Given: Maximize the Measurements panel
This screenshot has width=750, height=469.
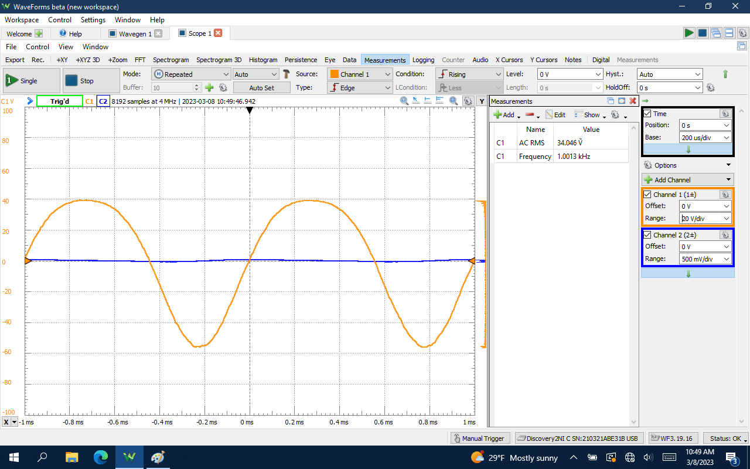Looking at the screenshot, I should (622, 101).
